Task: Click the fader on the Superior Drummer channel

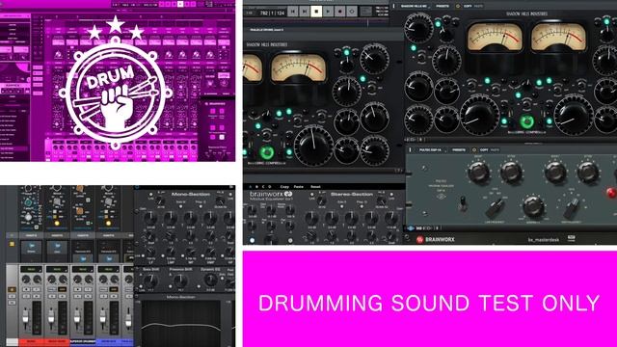Action: click(77, 317)
